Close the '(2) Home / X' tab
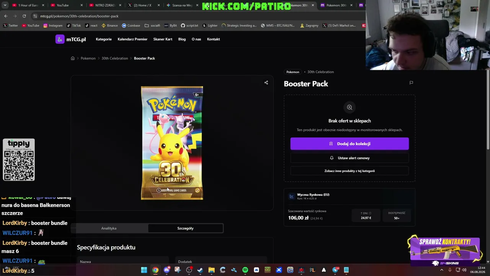The image size is (490, 276). click(x=158, y=5)
